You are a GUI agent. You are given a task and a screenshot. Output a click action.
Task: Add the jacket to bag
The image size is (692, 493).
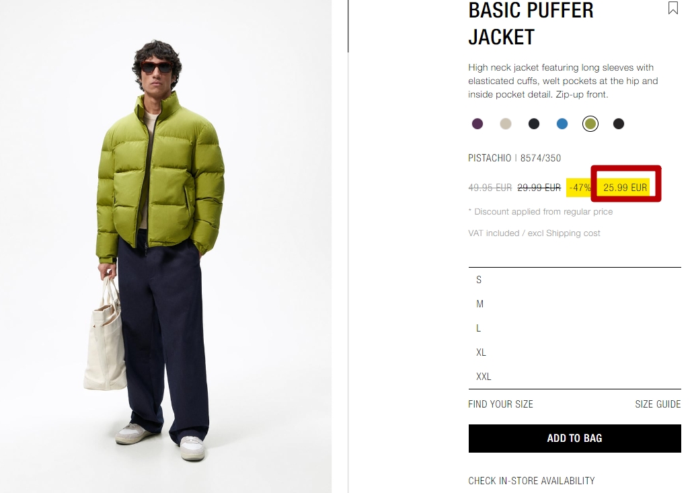[574, 439]
